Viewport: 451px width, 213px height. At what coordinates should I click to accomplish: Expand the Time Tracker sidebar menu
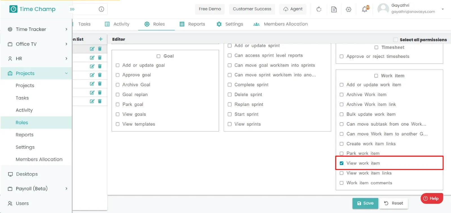coord(36,29)
